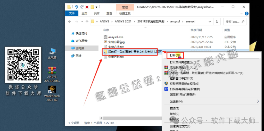This screenshot has height=131, width=264.
Task: Open ANSYS 2021.R2 archive desktop icon
Action: coord(52,74)
